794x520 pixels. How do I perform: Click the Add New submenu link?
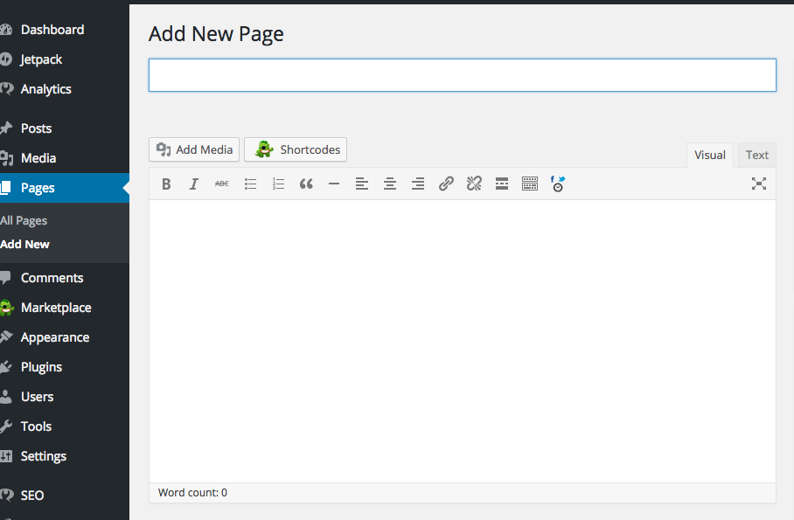click(24, 245)
